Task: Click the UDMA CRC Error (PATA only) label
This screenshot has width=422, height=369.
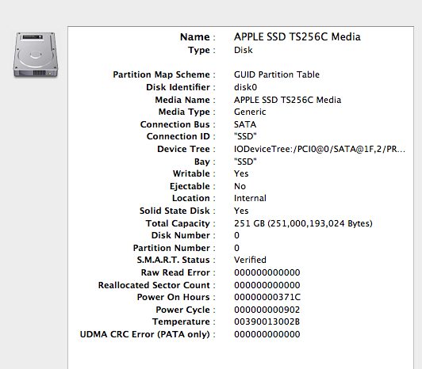Action: (145, 334)
